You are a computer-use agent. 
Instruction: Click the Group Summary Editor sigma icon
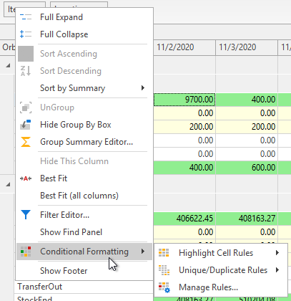pos(26,142)
